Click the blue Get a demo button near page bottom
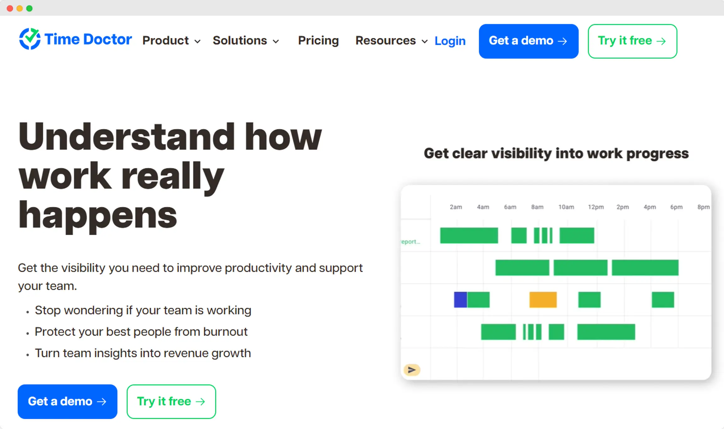Viewport: 724px width, 429px height. click(67, 401)
